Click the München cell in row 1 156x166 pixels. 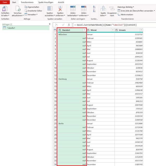(72, 34)
